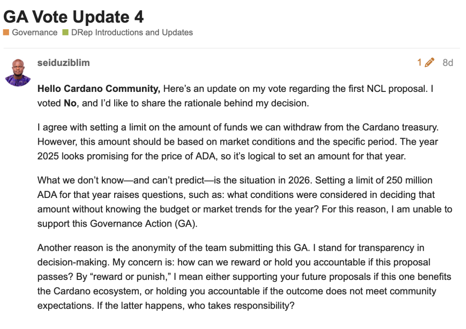
Task: Click the bold Hello Cardano Community text
Action: (99, 89)
